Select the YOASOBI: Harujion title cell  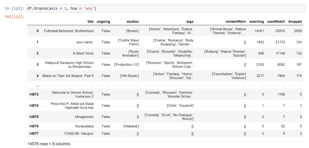(79, 134)
